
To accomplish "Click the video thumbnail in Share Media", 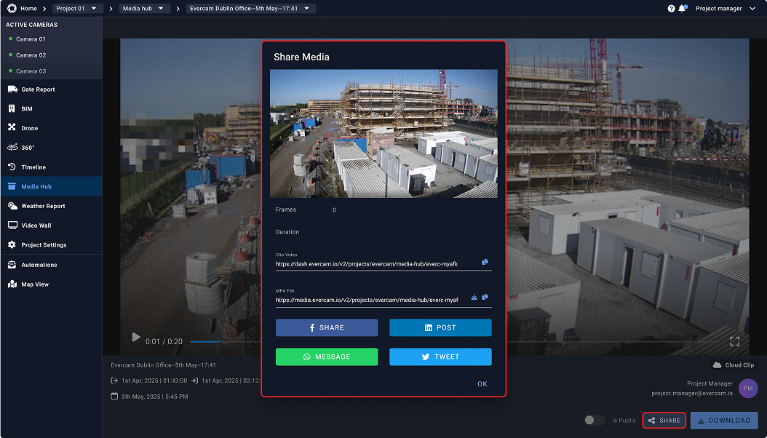I will pyautogui.click(x=383, y=133).
